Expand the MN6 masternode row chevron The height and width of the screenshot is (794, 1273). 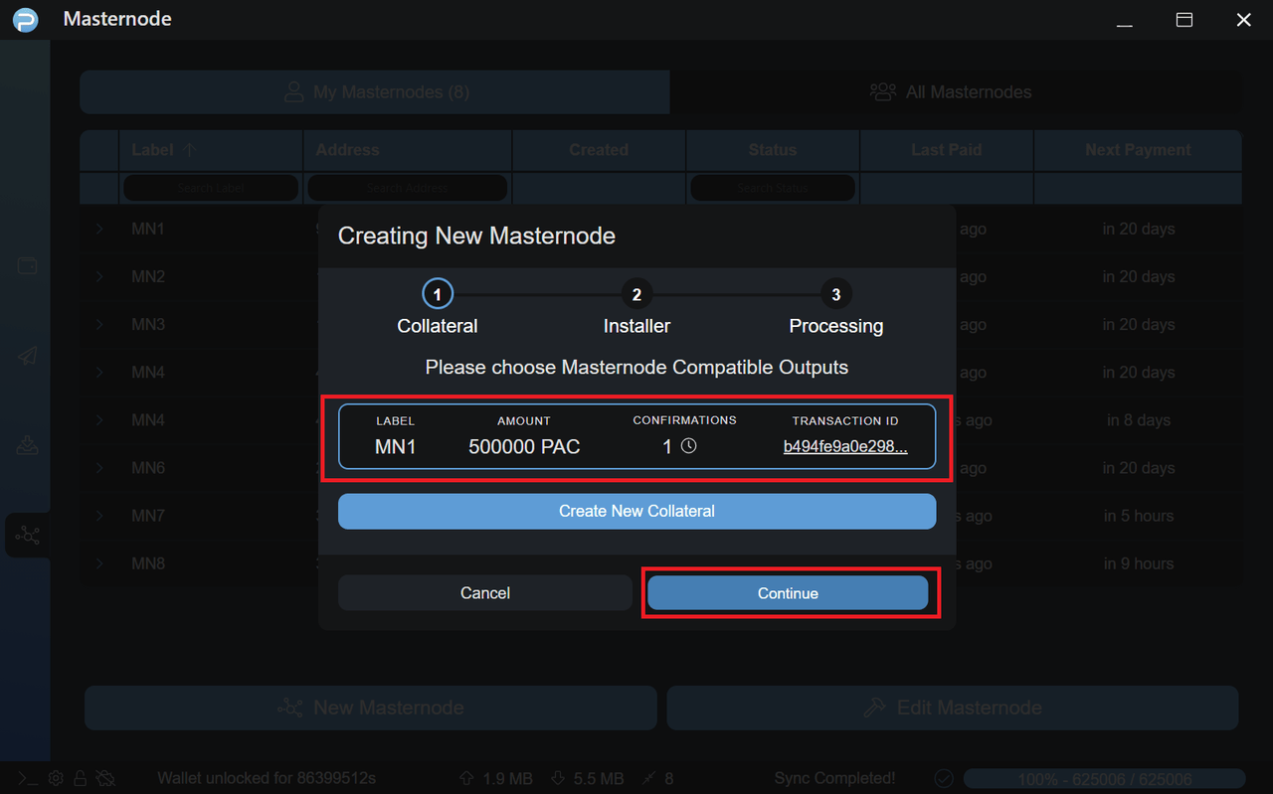click(x=99, y=468)
